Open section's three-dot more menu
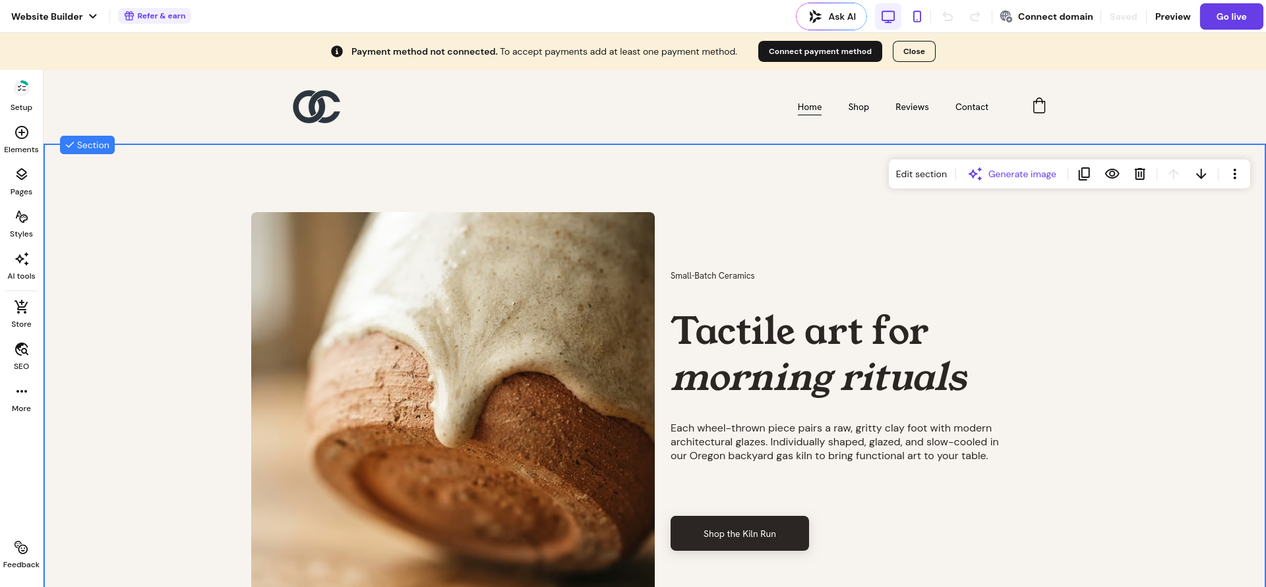The width and height of the screenshot is (1266, 587). coord(1235,174)
